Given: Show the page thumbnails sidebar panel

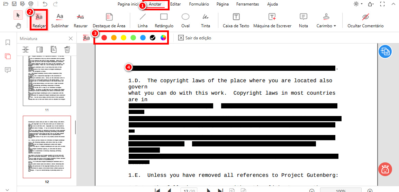Looking at the screenshot, I should (x=8, y=56).
